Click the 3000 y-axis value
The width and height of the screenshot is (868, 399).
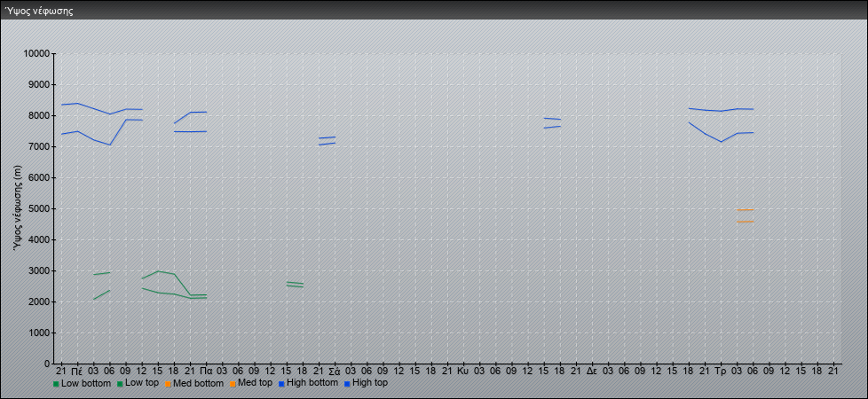(x=39, y=270)
